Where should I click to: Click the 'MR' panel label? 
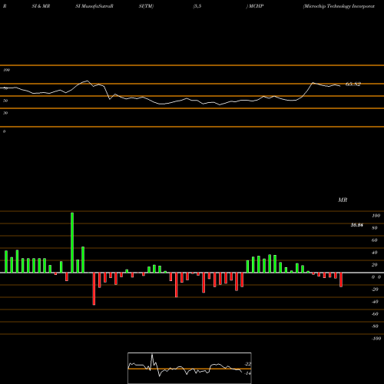[343, 200]
